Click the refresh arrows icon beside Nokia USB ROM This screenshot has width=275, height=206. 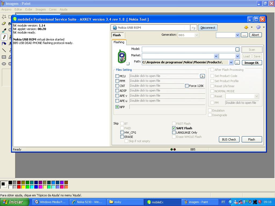(x=194, y=28)
